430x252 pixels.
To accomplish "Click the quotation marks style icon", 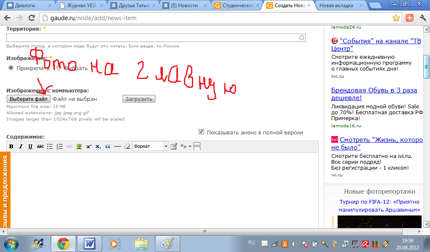I will point(183,147).
